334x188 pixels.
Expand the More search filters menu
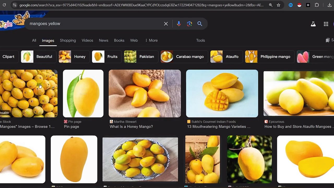pyautogui.click(x=151, y=40)
